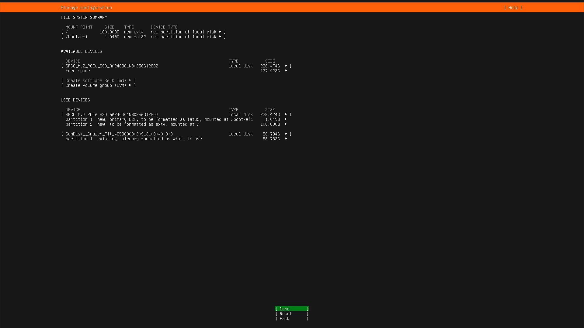This screenshot has width=584, height=328.
Task: Select SanDisk Cruzer Fit device name
Action: click(119, 134)
